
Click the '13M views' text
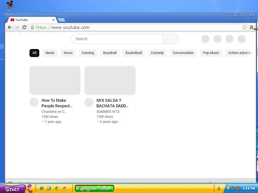(x=105, y=117)
